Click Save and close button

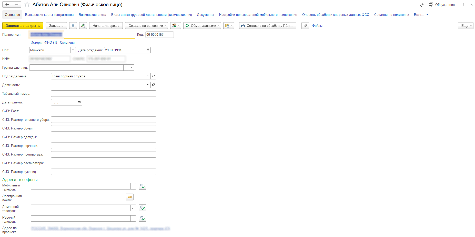pyautogui.click(x=23, y=26)
